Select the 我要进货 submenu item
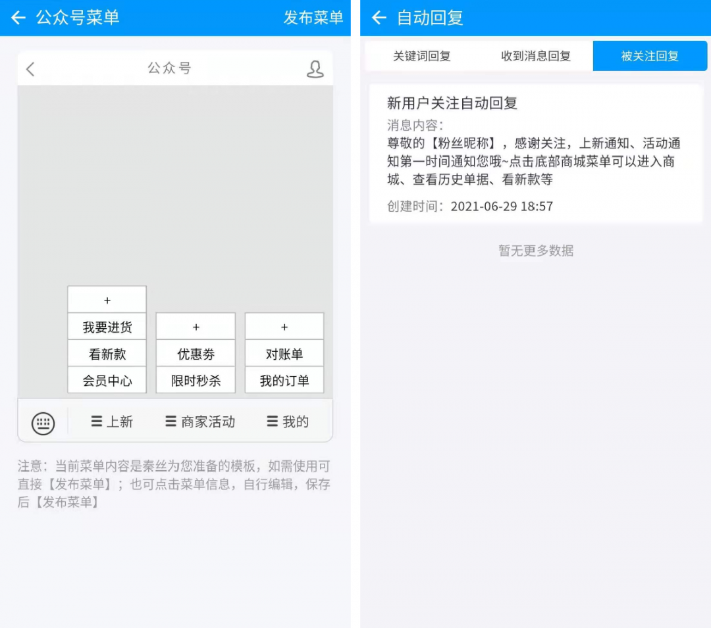This screenshot has width=711, height=628. point(107,326)
